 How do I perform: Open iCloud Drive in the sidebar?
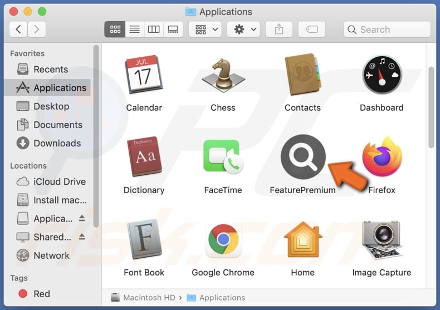tap(47, 181)
